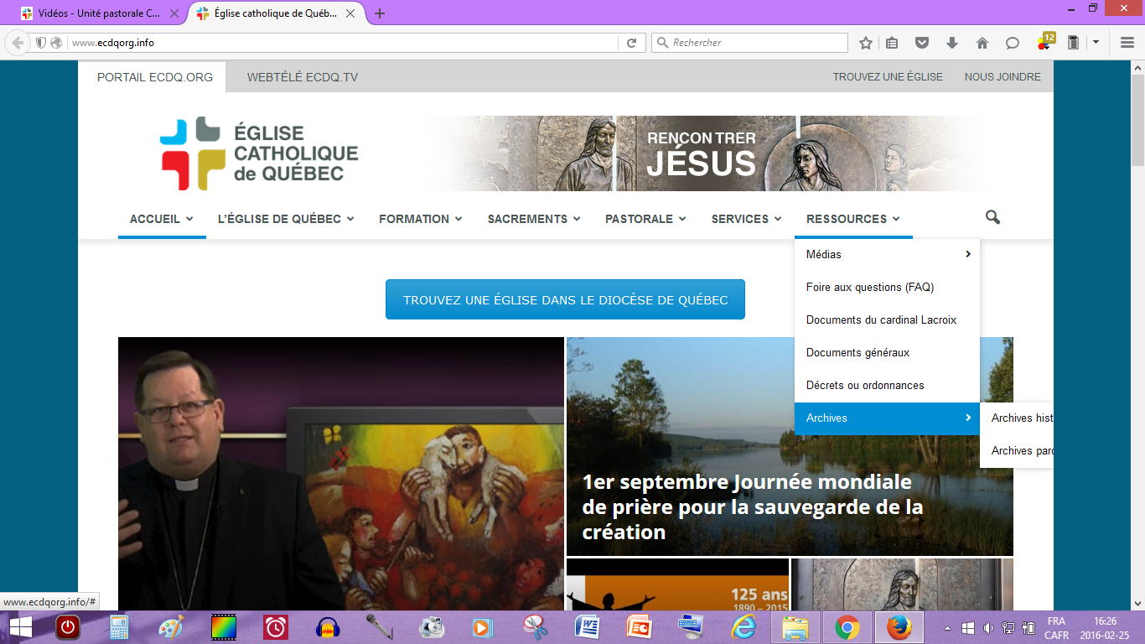Click the Église catholique de Québec logo
This screenshot has height=644, width=1145.
[x=259, y=153]
